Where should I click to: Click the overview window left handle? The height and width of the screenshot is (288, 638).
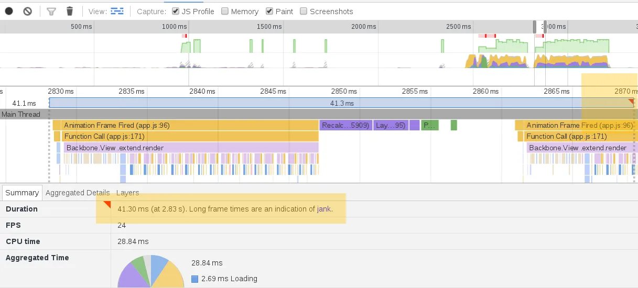click(535, 27)
